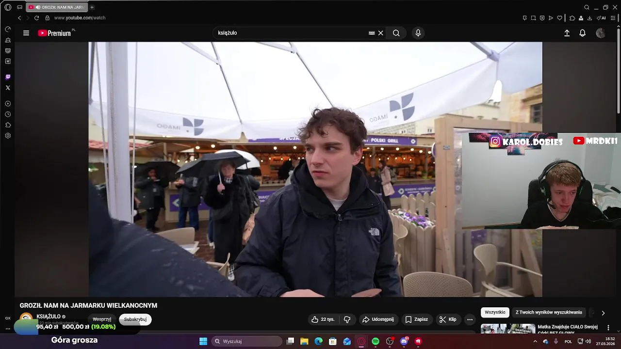Screen dimensions: 621x349
Task: Open the on-screen keyboard in search box
Action: [372, 33]
